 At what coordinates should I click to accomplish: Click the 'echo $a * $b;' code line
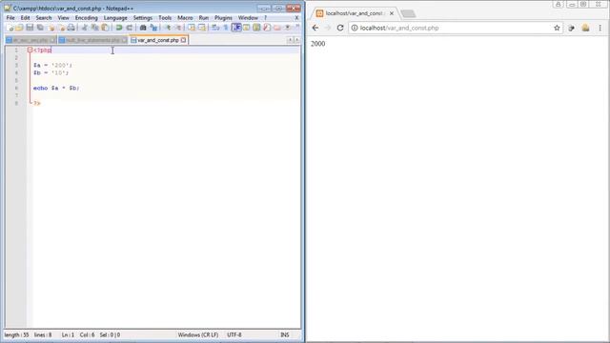[x=56, y=89]
